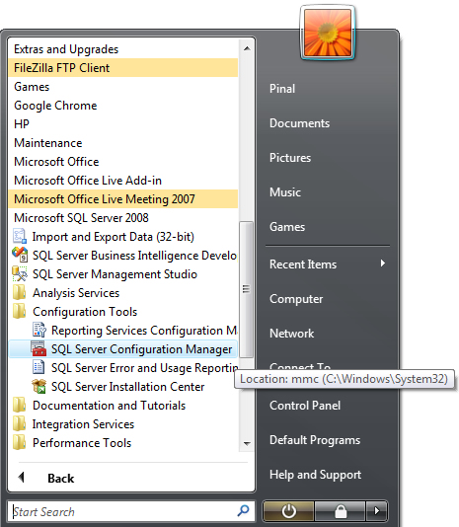Open SQL Server Configuration Manager icon
459x527 pixels.
click(x=38, y=349)
